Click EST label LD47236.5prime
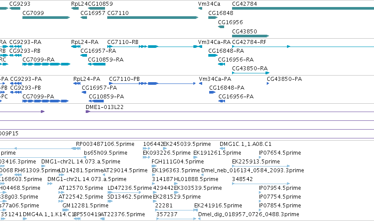 click(130, 188)
